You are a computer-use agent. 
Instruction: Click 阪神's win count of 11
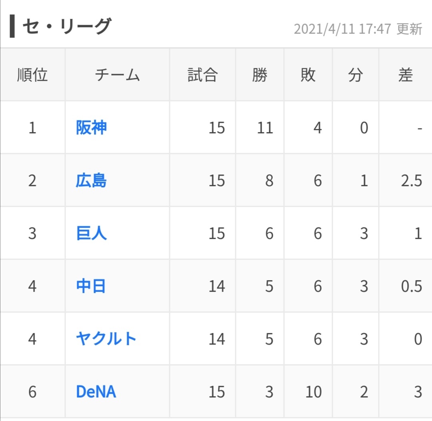click(265, 128)
